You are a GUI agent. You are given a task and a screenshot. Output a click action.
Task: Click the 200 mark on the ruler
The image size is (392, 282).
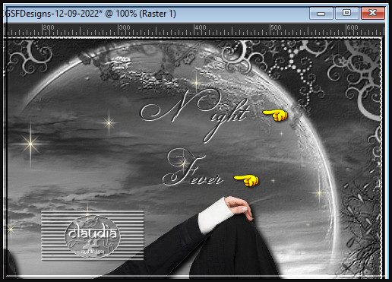(x=48, y=27)
